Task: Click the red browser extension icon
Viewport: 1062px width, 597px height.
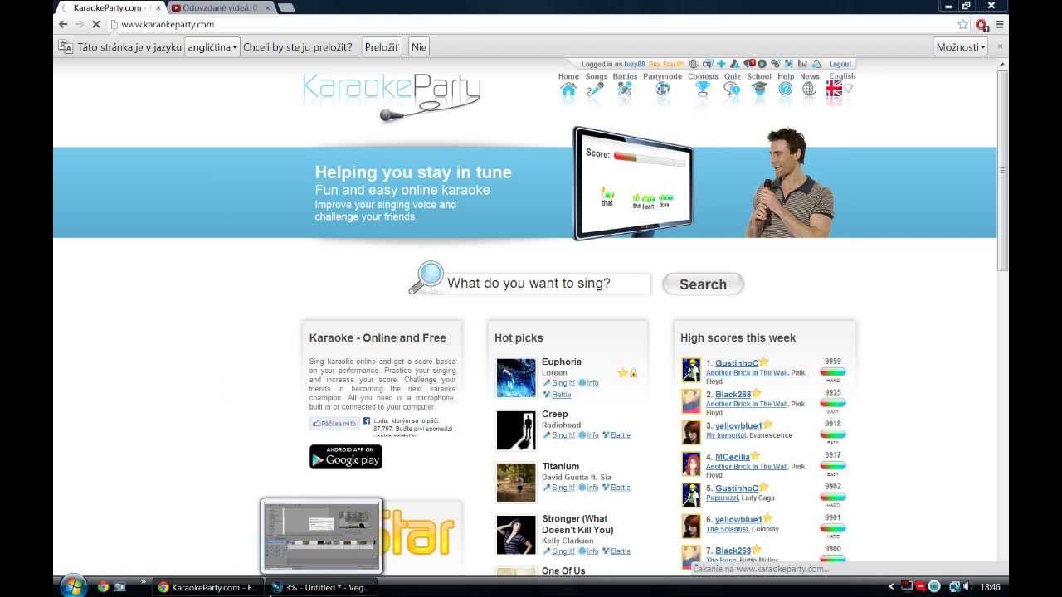Action: click(x=982, y=24)
